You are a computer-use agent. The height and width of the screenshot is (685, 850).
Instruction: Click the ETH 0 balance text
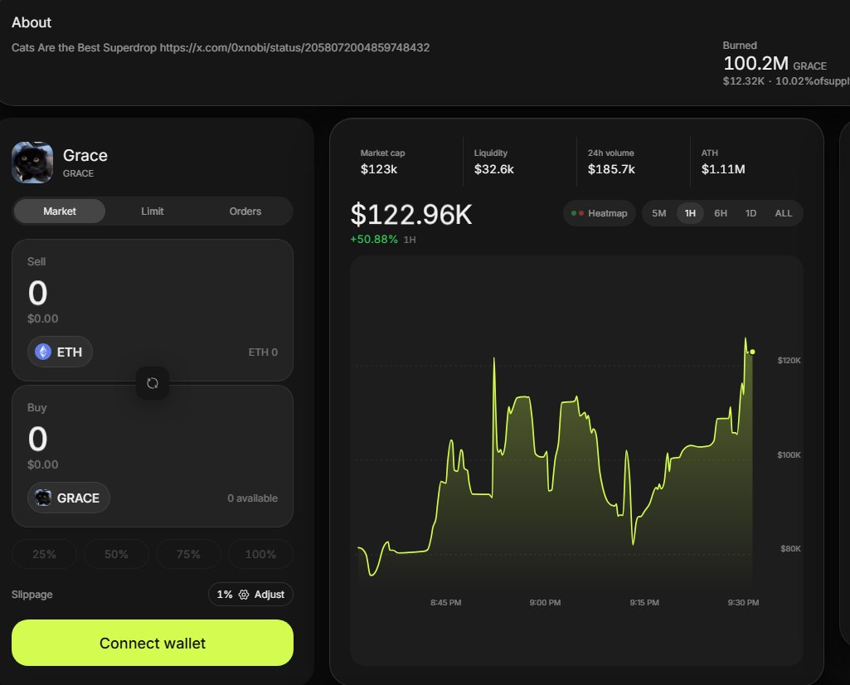(263, 352)
